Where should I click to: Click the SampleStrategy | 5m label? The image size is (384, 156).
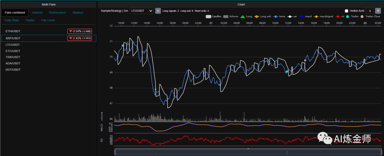pos(114,11)
